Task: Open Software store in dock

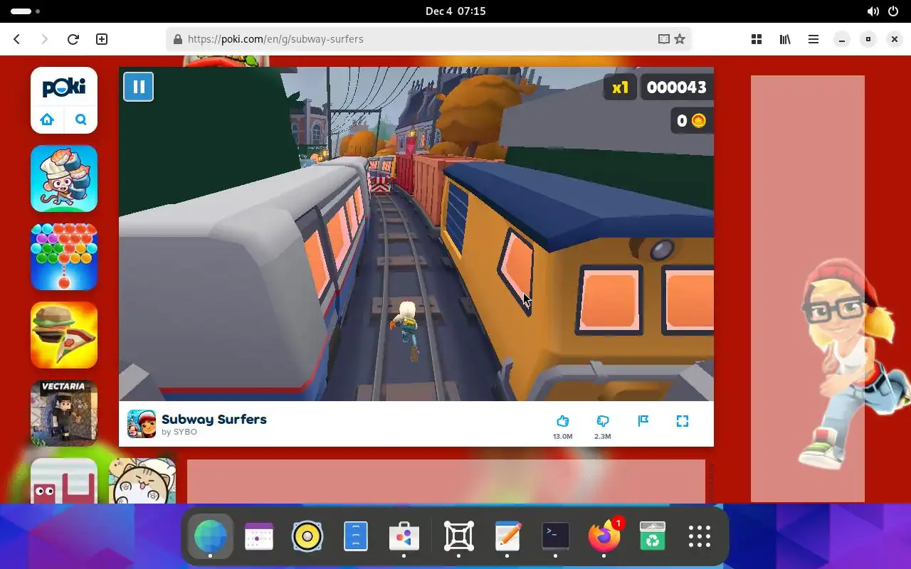Action: pos(404,536)
